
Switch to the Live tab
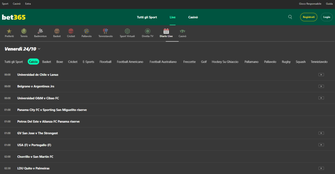(172, 17)
